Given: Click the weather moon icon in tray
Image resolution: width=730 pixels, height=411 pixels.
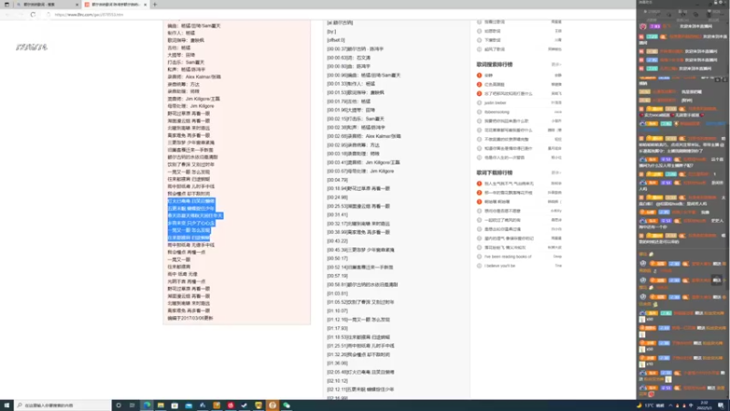Looking at the screenshot, I should point(640,406).
